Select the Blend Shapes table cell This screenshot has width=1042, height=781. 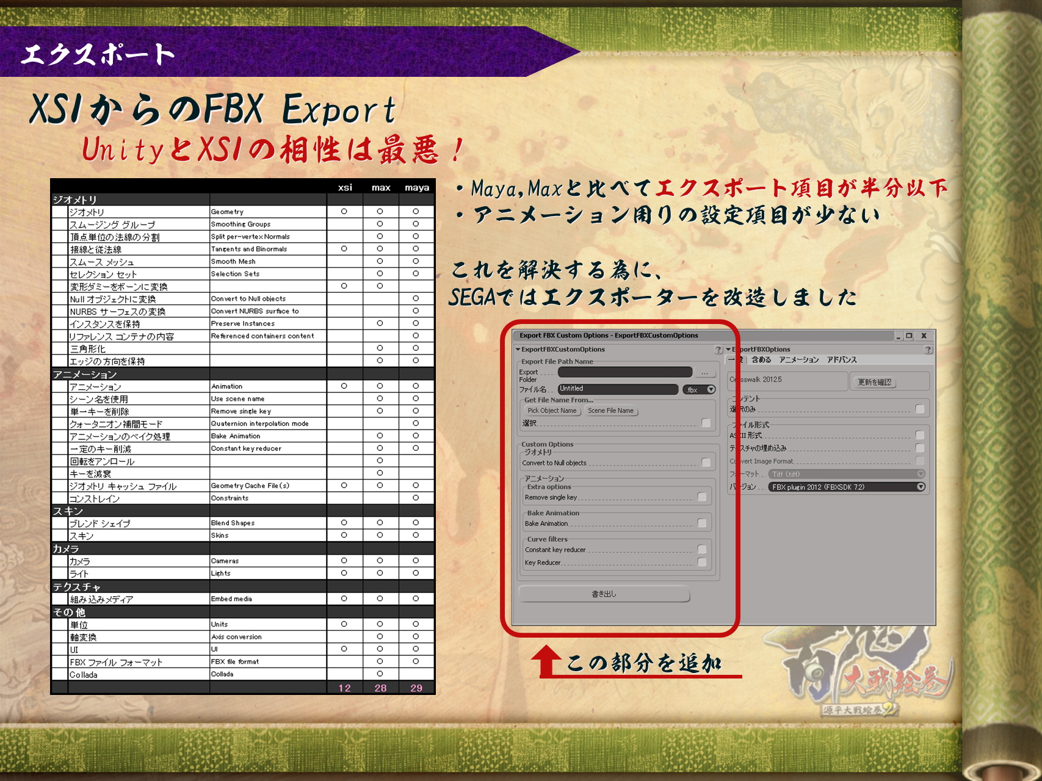(268, 523)
